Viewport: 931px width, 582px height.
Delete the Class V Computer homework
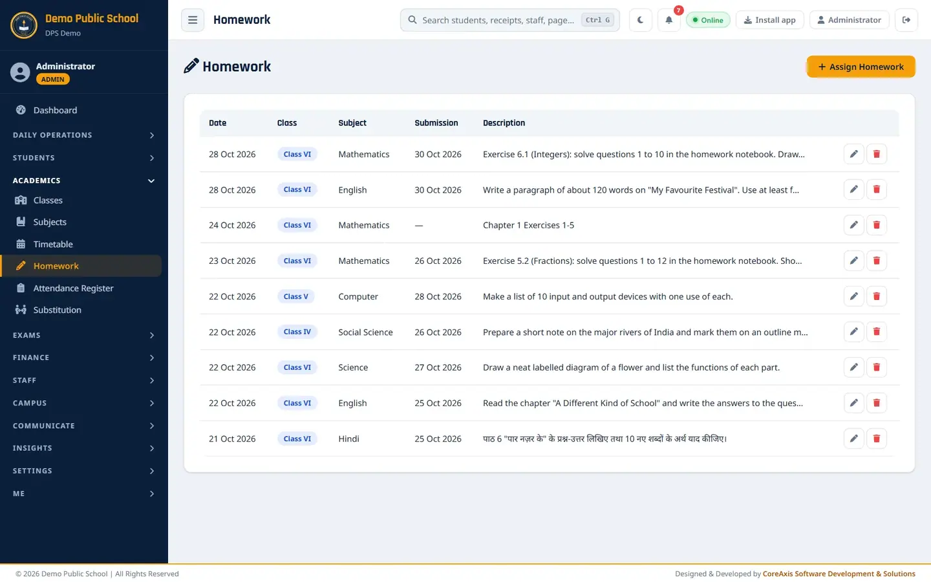(877, 296)
